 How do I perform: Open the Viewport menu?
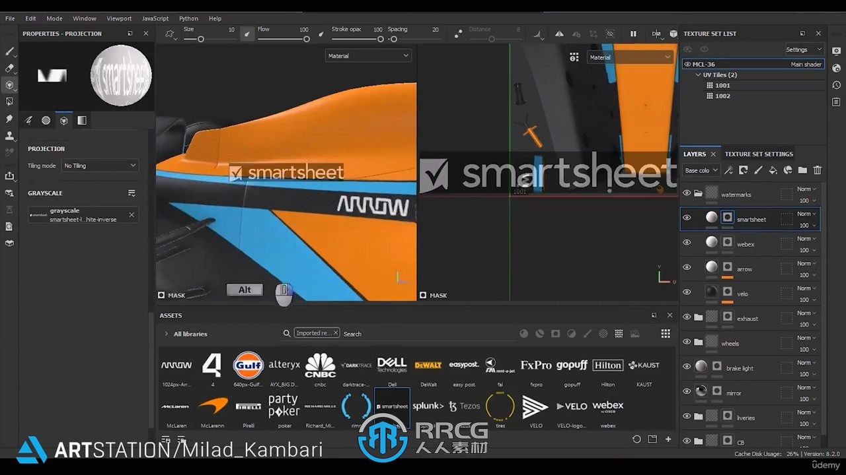click(119, 18)
